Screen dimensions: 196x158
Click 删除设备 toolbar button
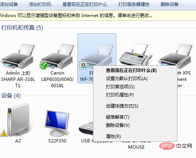click(169, 4)
